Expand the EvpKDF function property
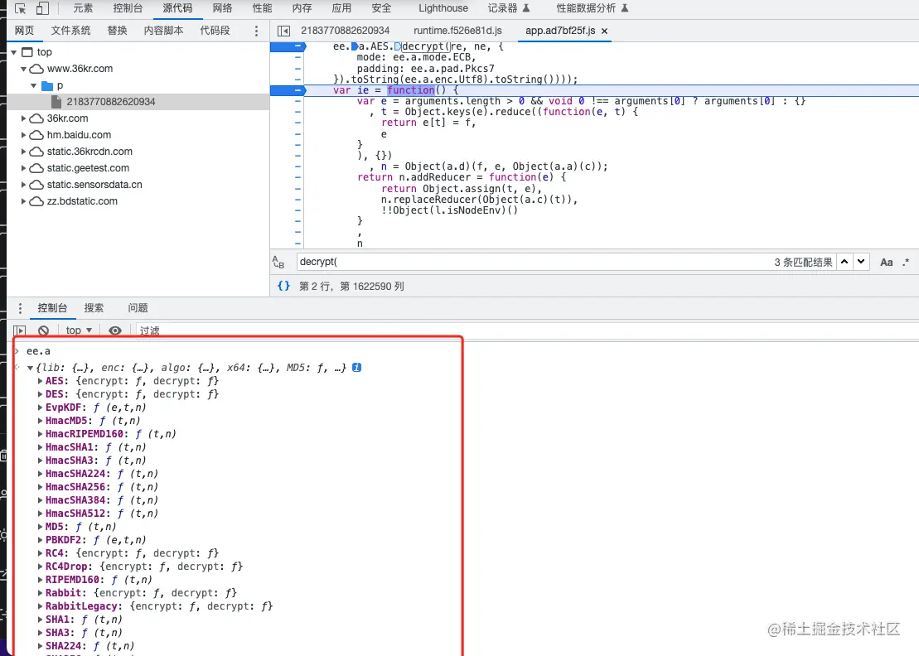Viewport: 919px width, 656px height. (41, 408)
